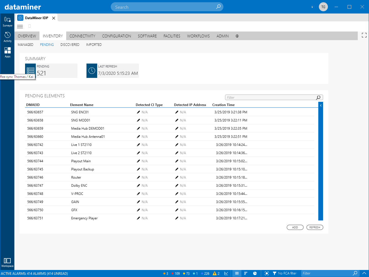The height and width of the screenshot is (277, 369).
Task: Click the REFRESH button
Action: pyautogui.click(x=315, y=227)
